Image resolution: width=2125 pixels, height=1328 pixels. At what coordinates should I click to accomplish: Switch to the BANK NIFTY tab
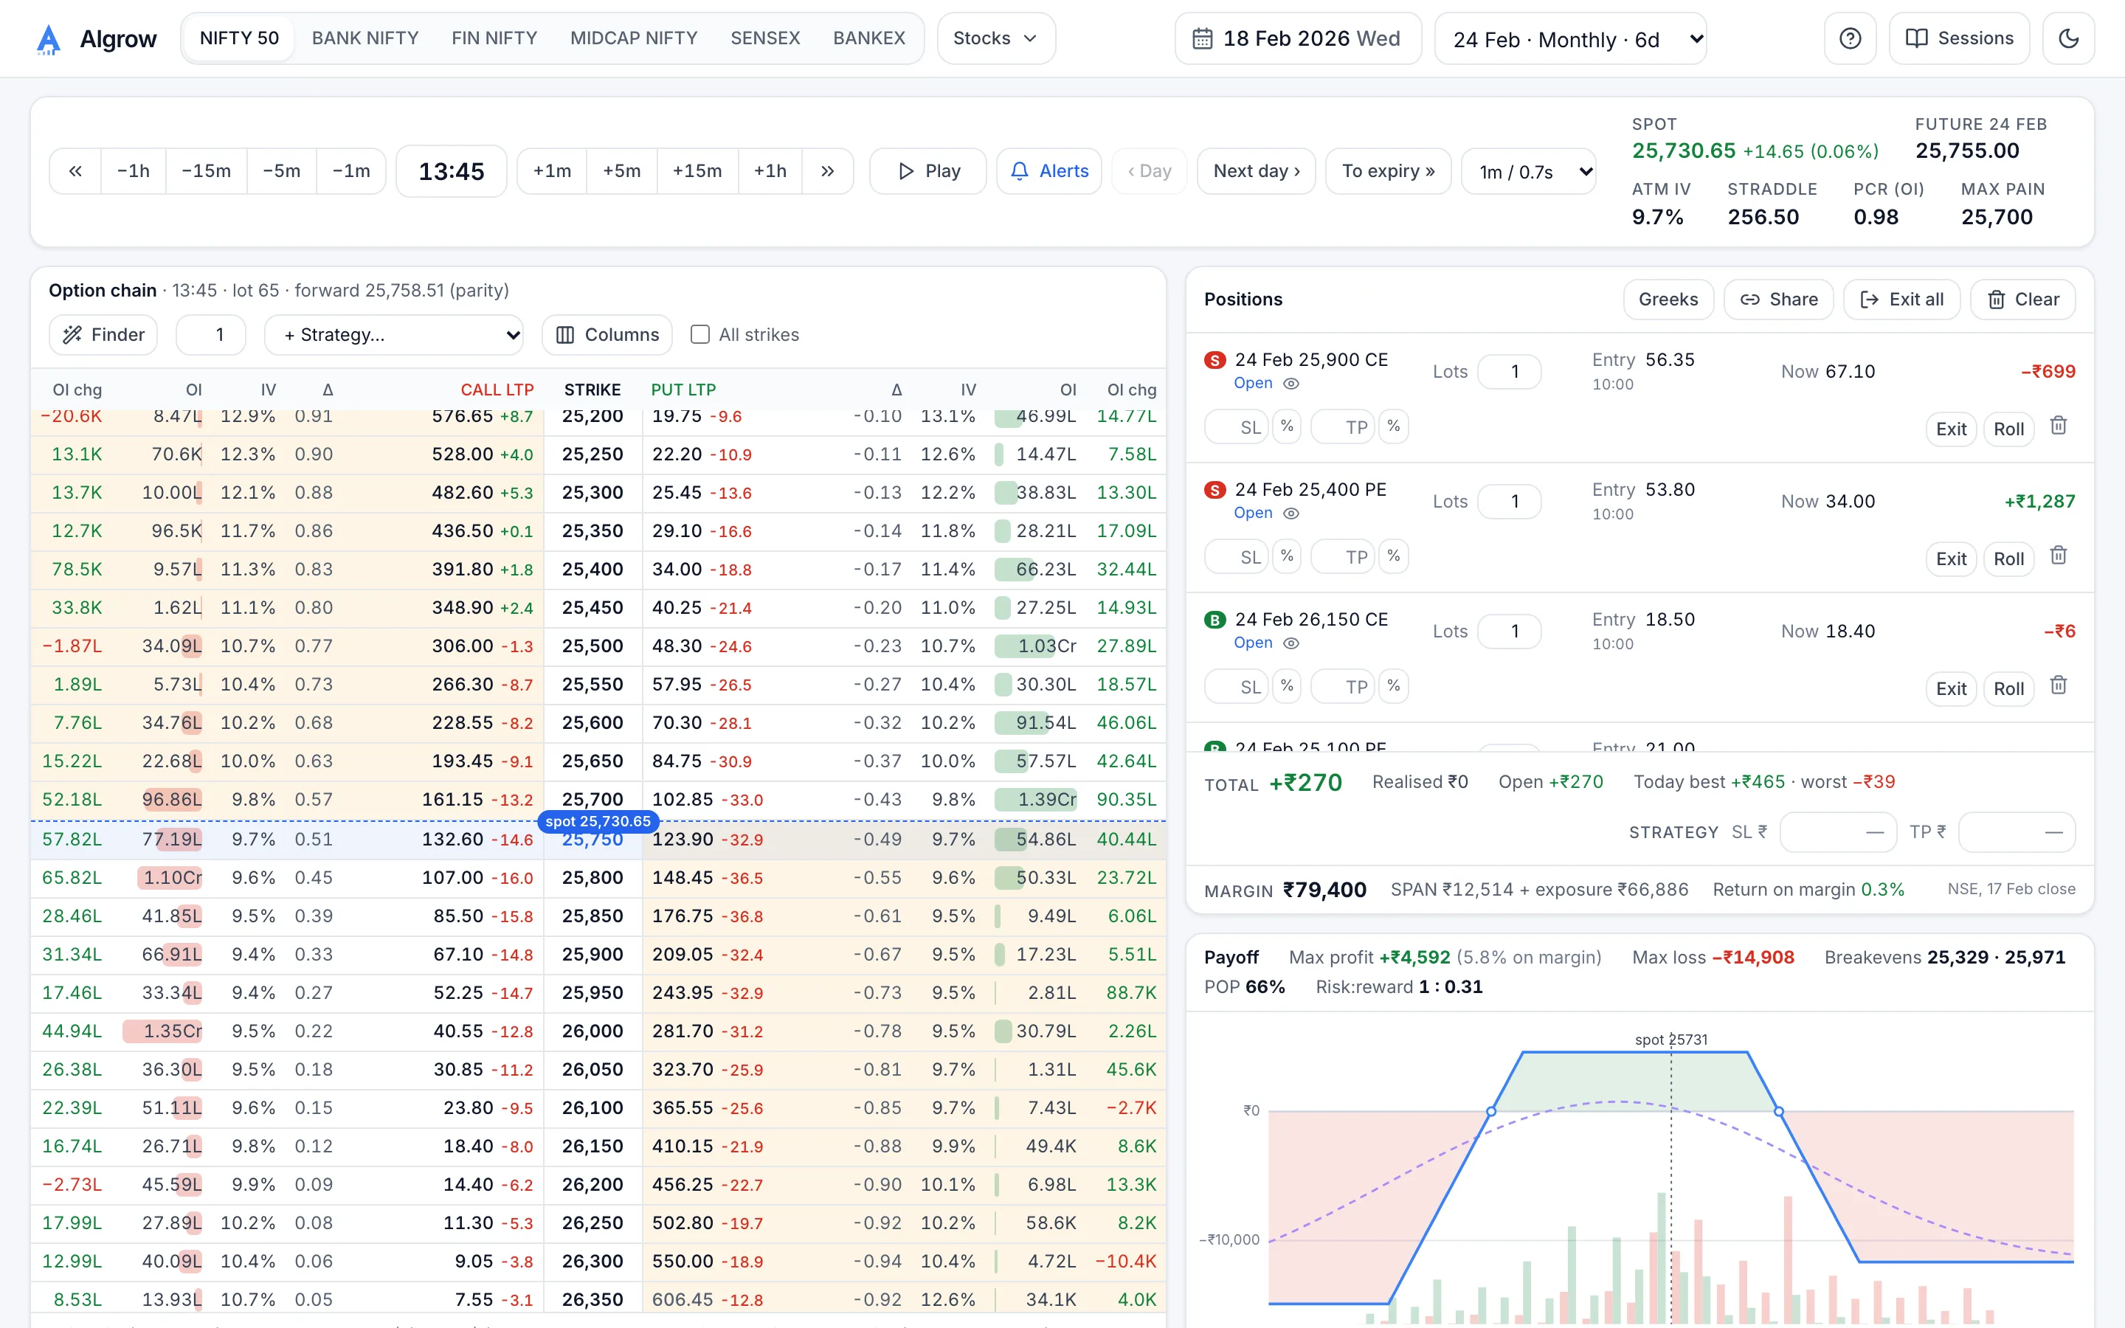click(365, 38)
